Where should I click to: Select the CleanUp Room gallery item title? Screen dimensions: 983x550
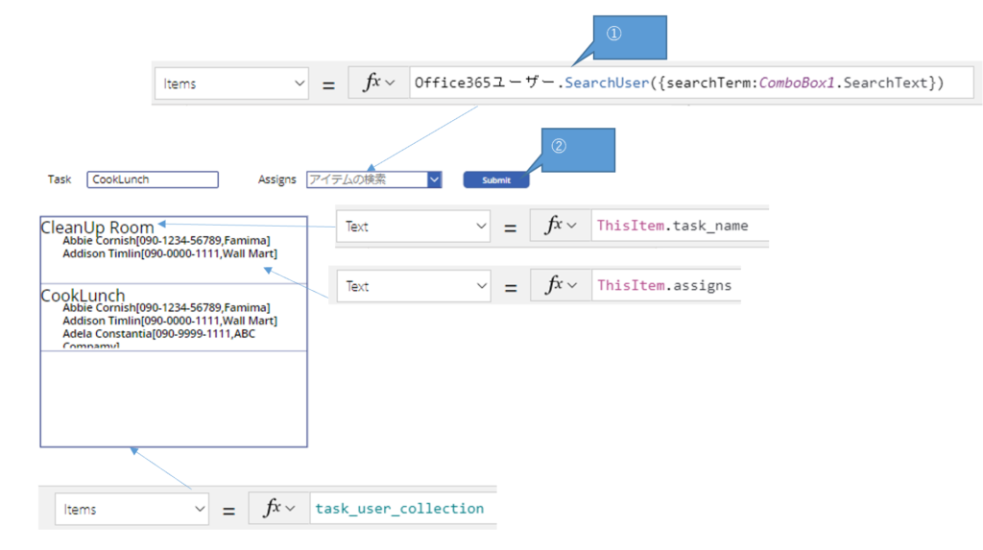[97, 227]
